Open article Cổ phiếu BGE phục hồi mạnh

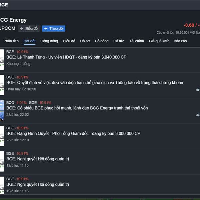click(77, 108)
